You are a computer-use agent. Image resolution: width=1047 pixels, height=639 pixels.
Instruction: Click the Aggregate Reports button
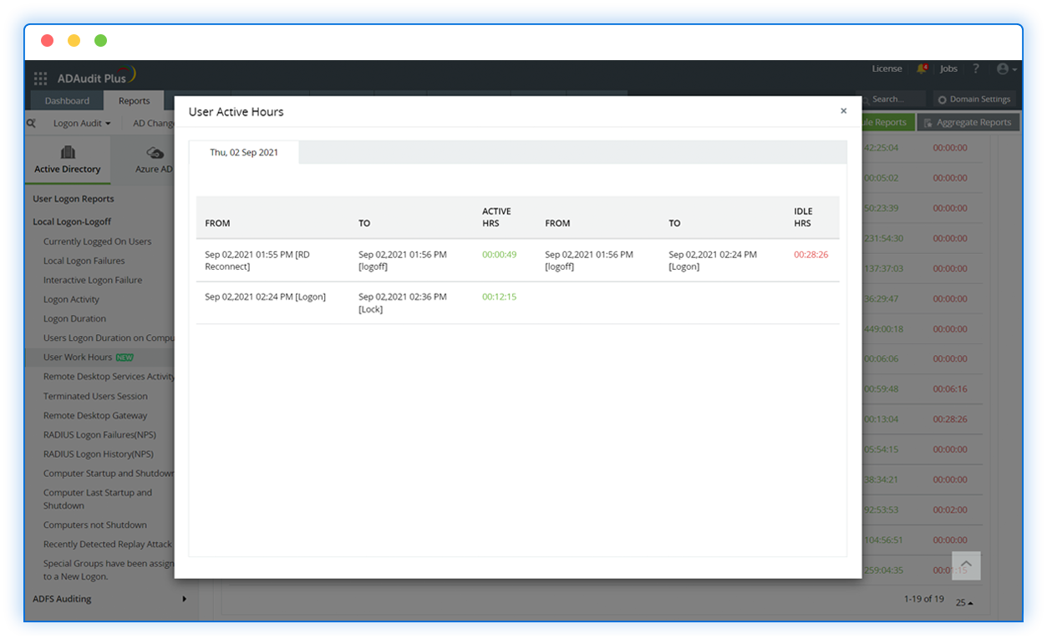coord(968,123)
